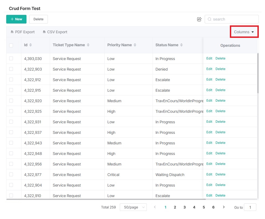Click PDF Export label
The image size is (265, 219).
25,32
